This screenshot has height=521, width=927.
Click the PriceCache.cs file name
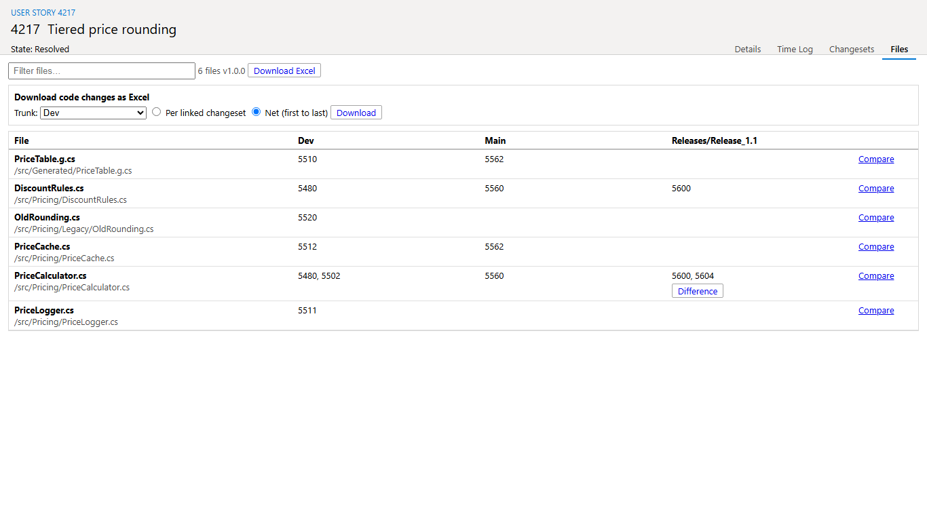pyautogui.click(x=42, y=247)
